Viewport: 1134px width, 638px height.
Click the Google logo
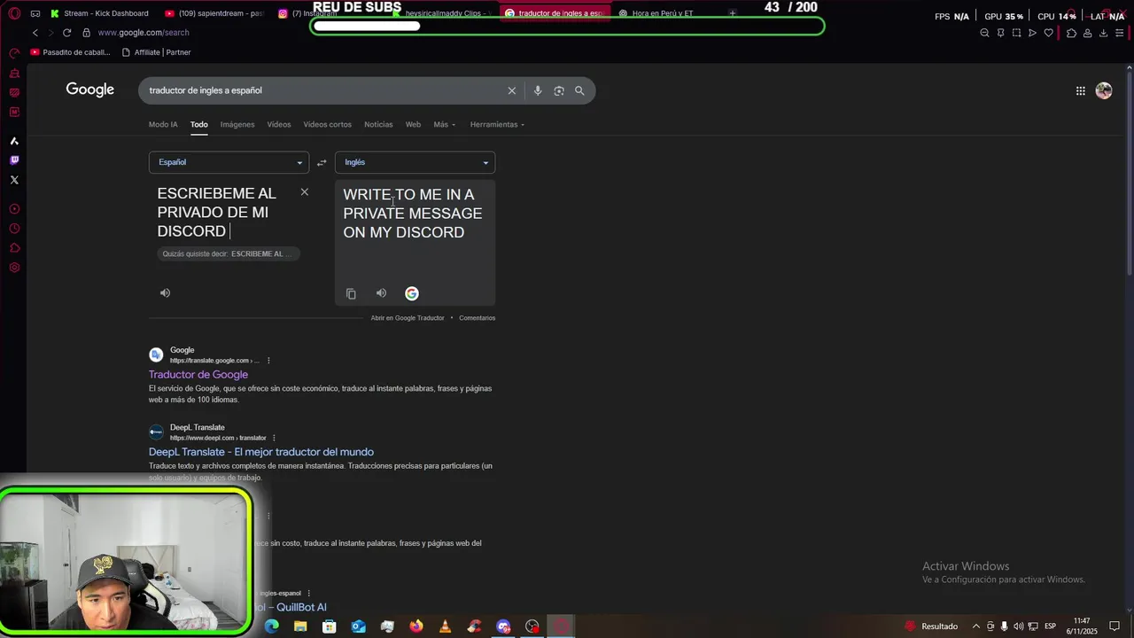coord(90,89)
